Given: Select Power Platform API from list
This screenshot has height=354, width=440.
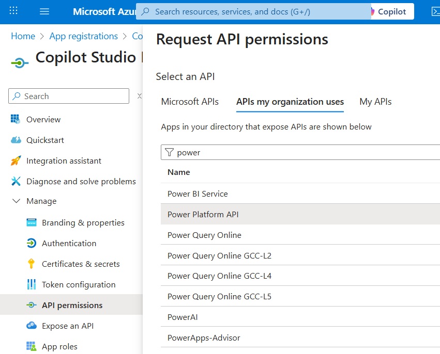Looking at the screenshot, I should [203, 214].
